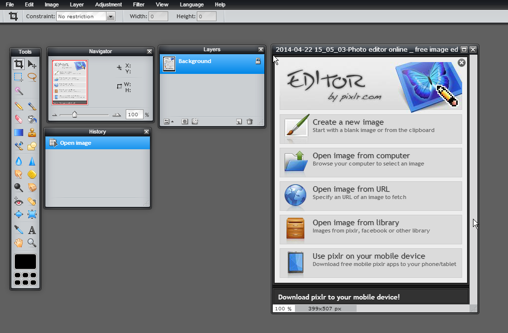508x333 pixels.
Task: Create a new layer
Action: pyautogui.click(x=239, y=121)
